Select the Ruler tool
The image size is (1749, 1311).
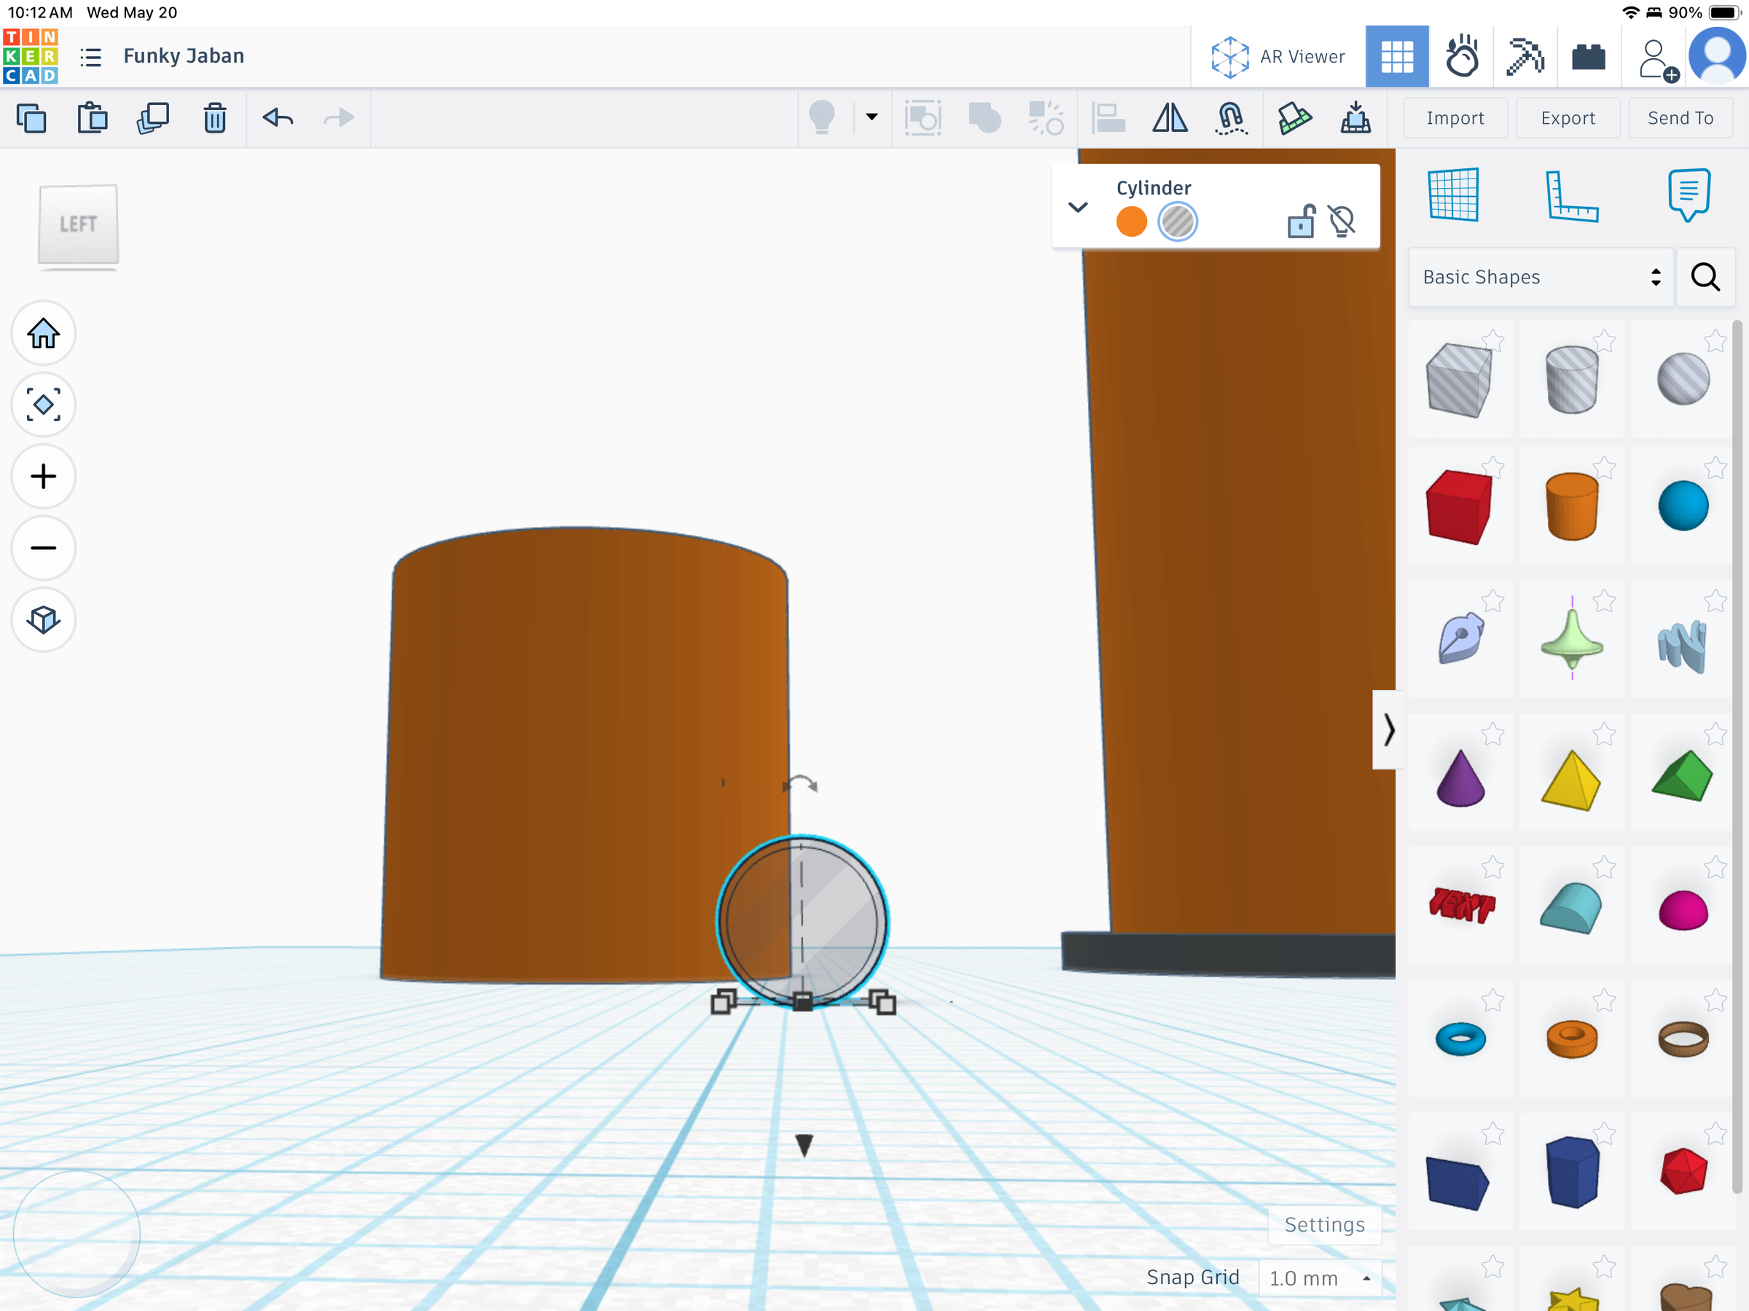coord(1571,195)
